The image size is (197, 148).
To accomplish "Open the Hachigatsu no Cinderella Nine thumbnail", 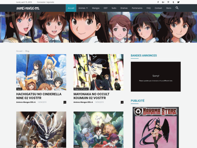I will pyautogui.click(x=41, y=72).
